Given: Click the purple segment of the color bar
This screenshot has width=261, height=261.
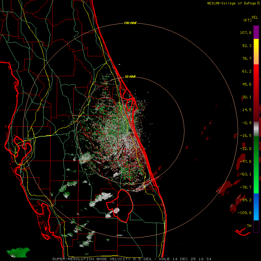Looking at the screenshot, I should click(256, 32).
